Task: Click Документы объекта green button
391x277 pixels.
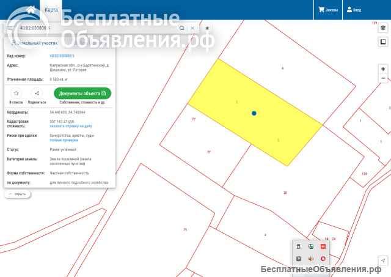Action: click(82, 94)
